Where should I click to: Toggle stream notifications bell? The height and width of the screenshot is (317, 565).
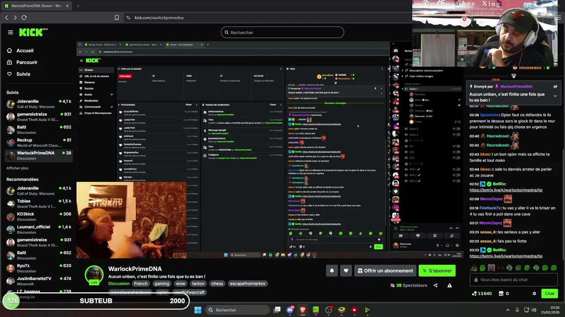pyautogui.click(x=331, y=271)
